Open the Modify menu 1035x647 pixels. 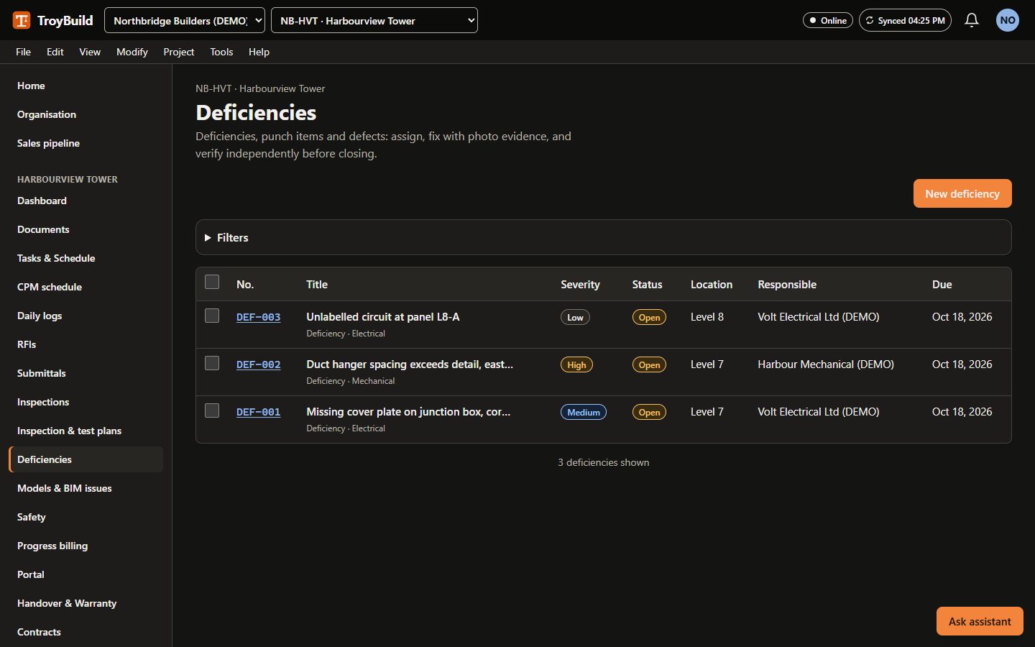click(132, 52)
